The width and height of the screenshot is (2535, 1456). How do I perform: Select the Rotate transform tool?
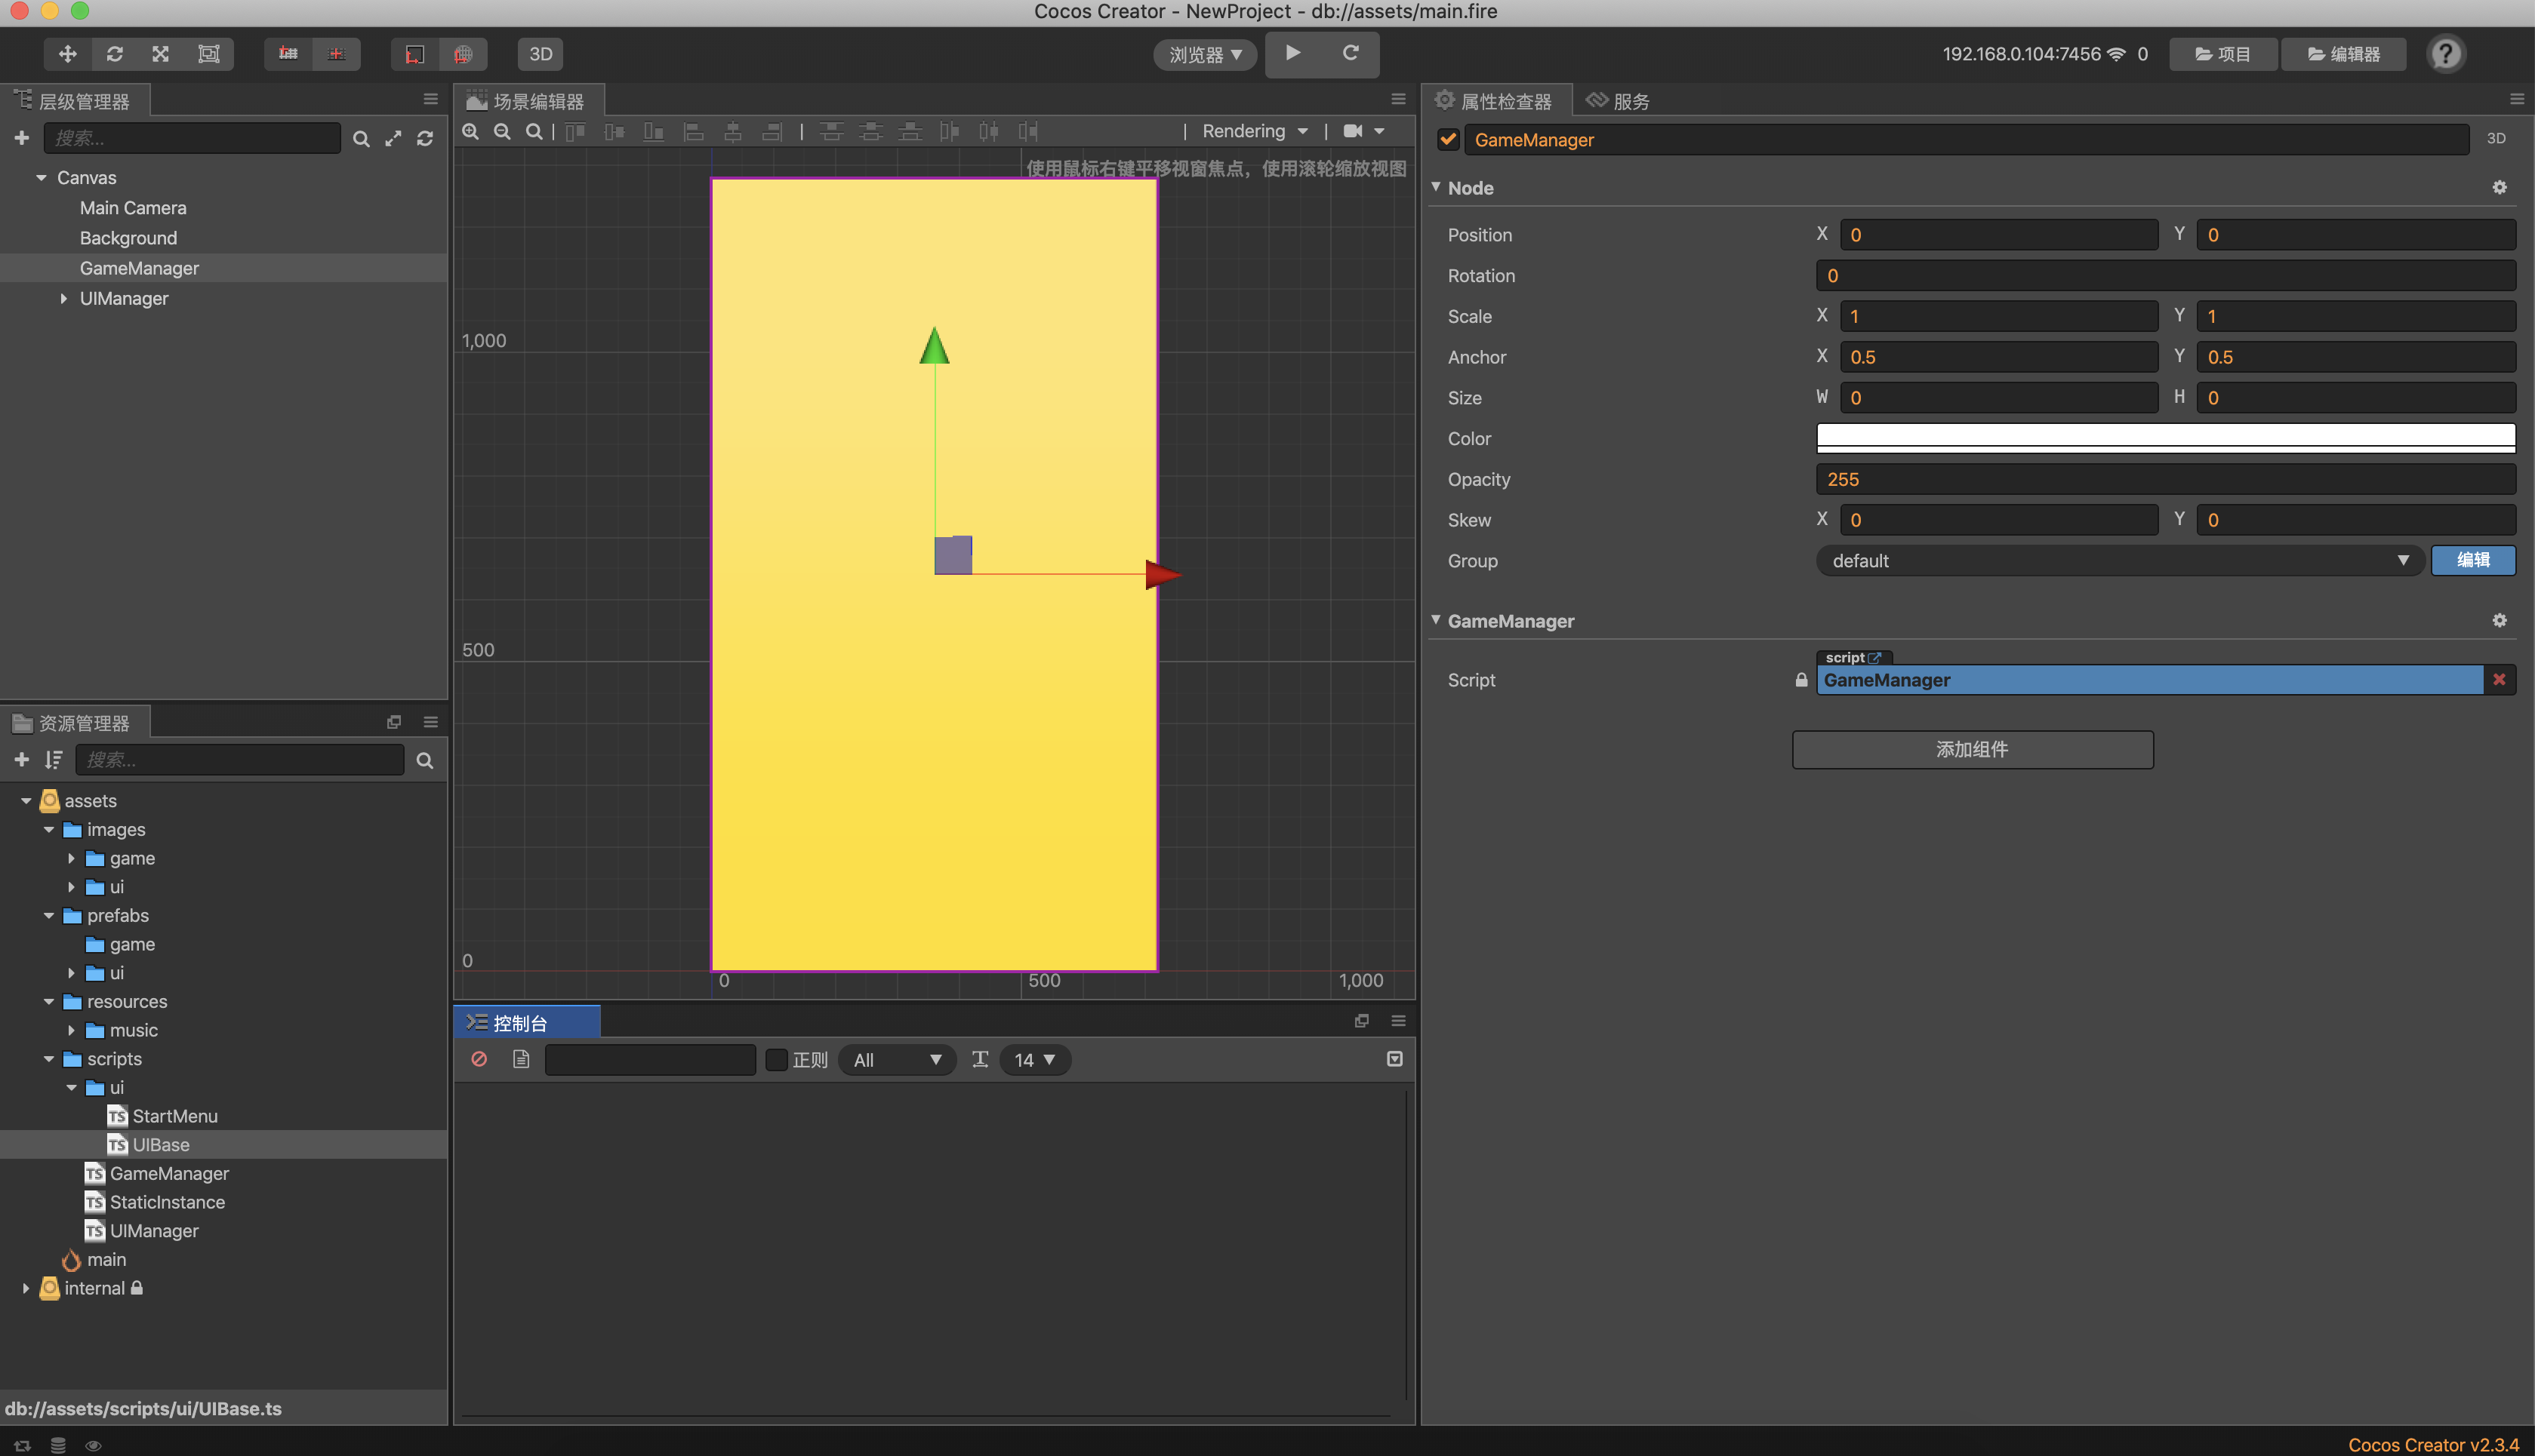(x=114, y=54)
